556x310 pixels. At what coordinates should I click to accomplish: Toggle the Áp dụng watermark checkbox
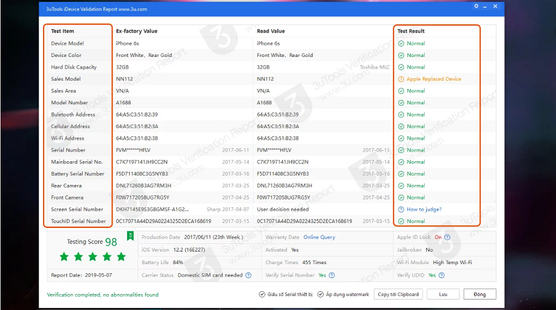(x=320, y=295)
